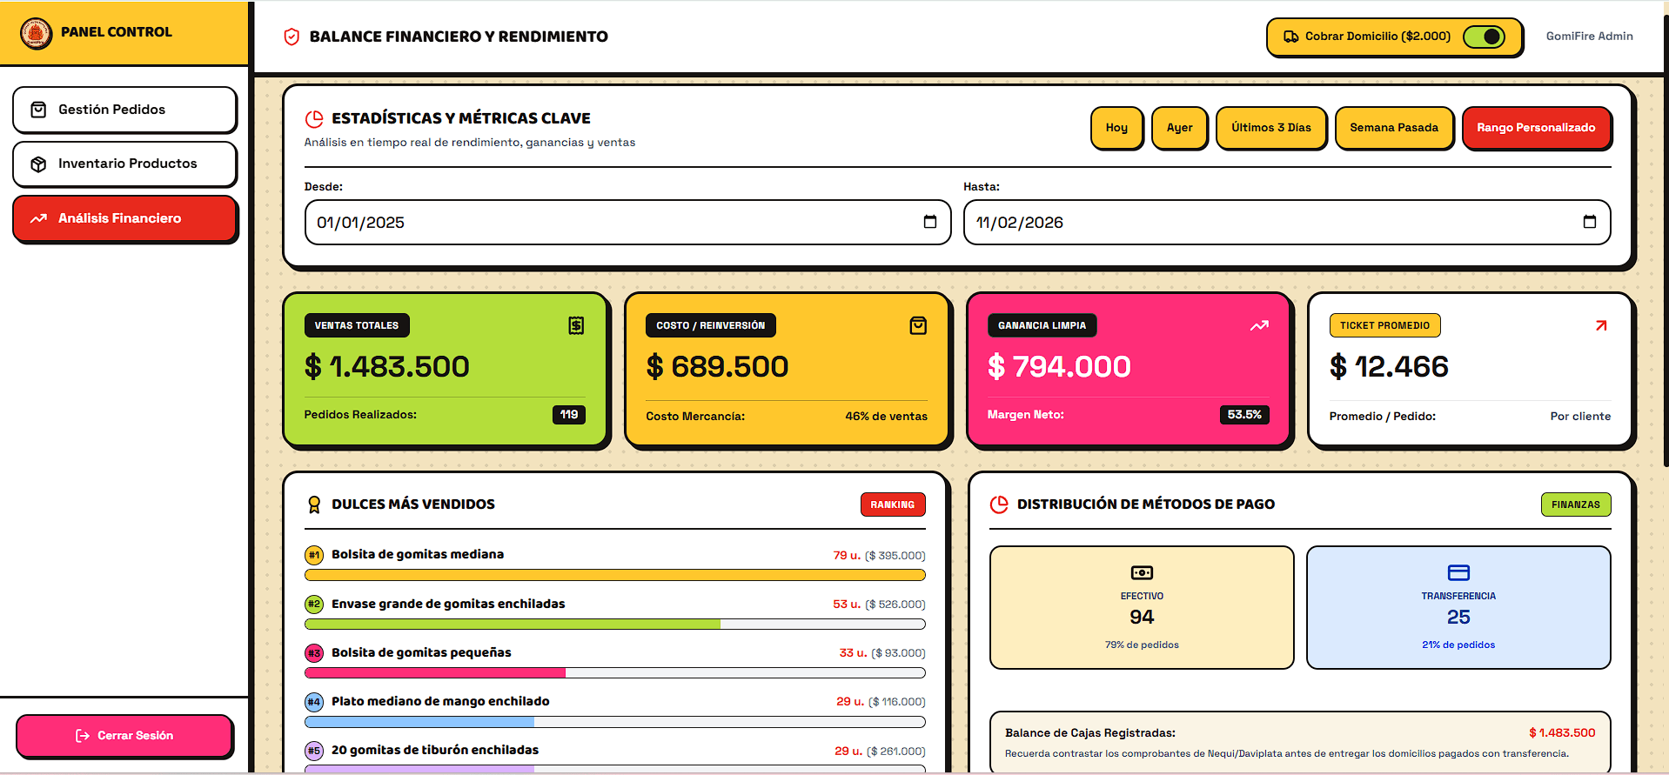Screen dimensions: 1669x775
Task: Click the delivery truck icon in Cobrar Domicilio
Action: pyautogui.click(x=1291, y=37)
